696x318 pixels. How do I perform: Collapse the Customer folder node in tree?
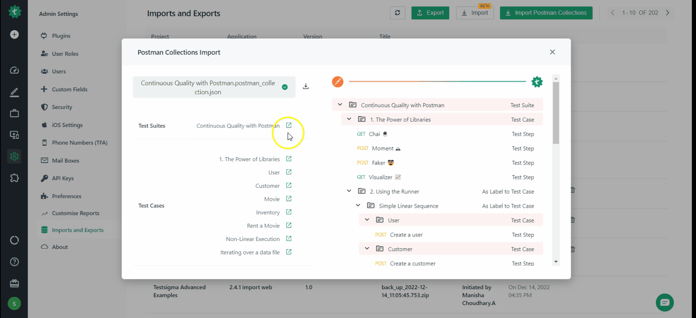(367, 249)
